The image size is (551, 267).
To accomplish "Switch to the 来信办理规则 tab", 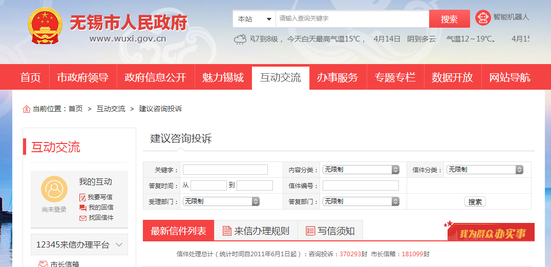I will point(256,231).
